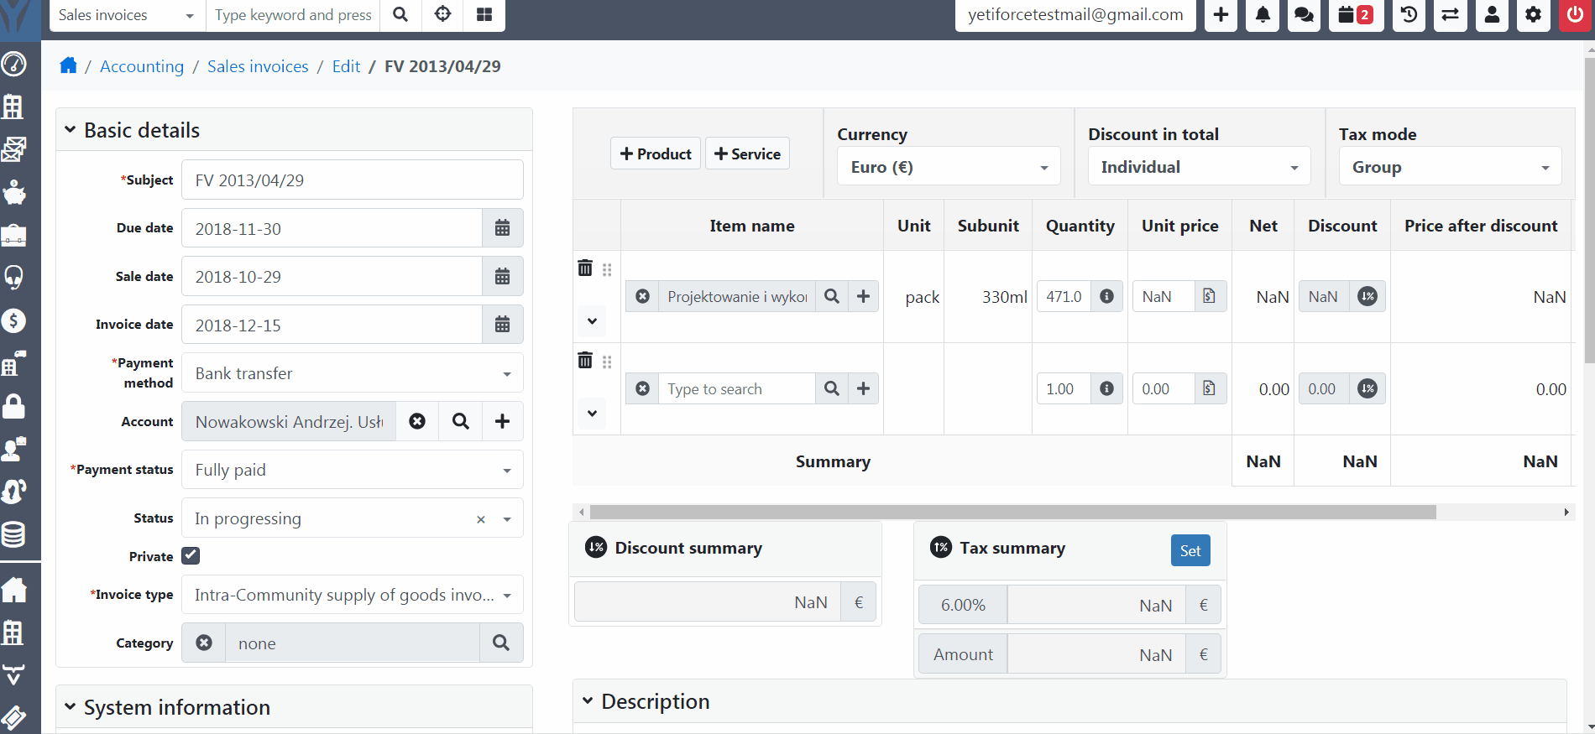Search Category with magnifier icon
1595x734 pixels.
(501, 643)
